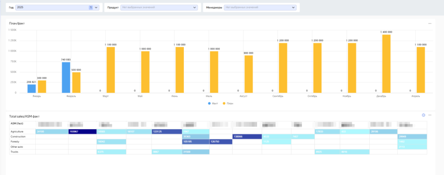Toggle the Факт series in chart legend
Image resolution: width=444 pixels, height=175 pixels.
[214, 104]
